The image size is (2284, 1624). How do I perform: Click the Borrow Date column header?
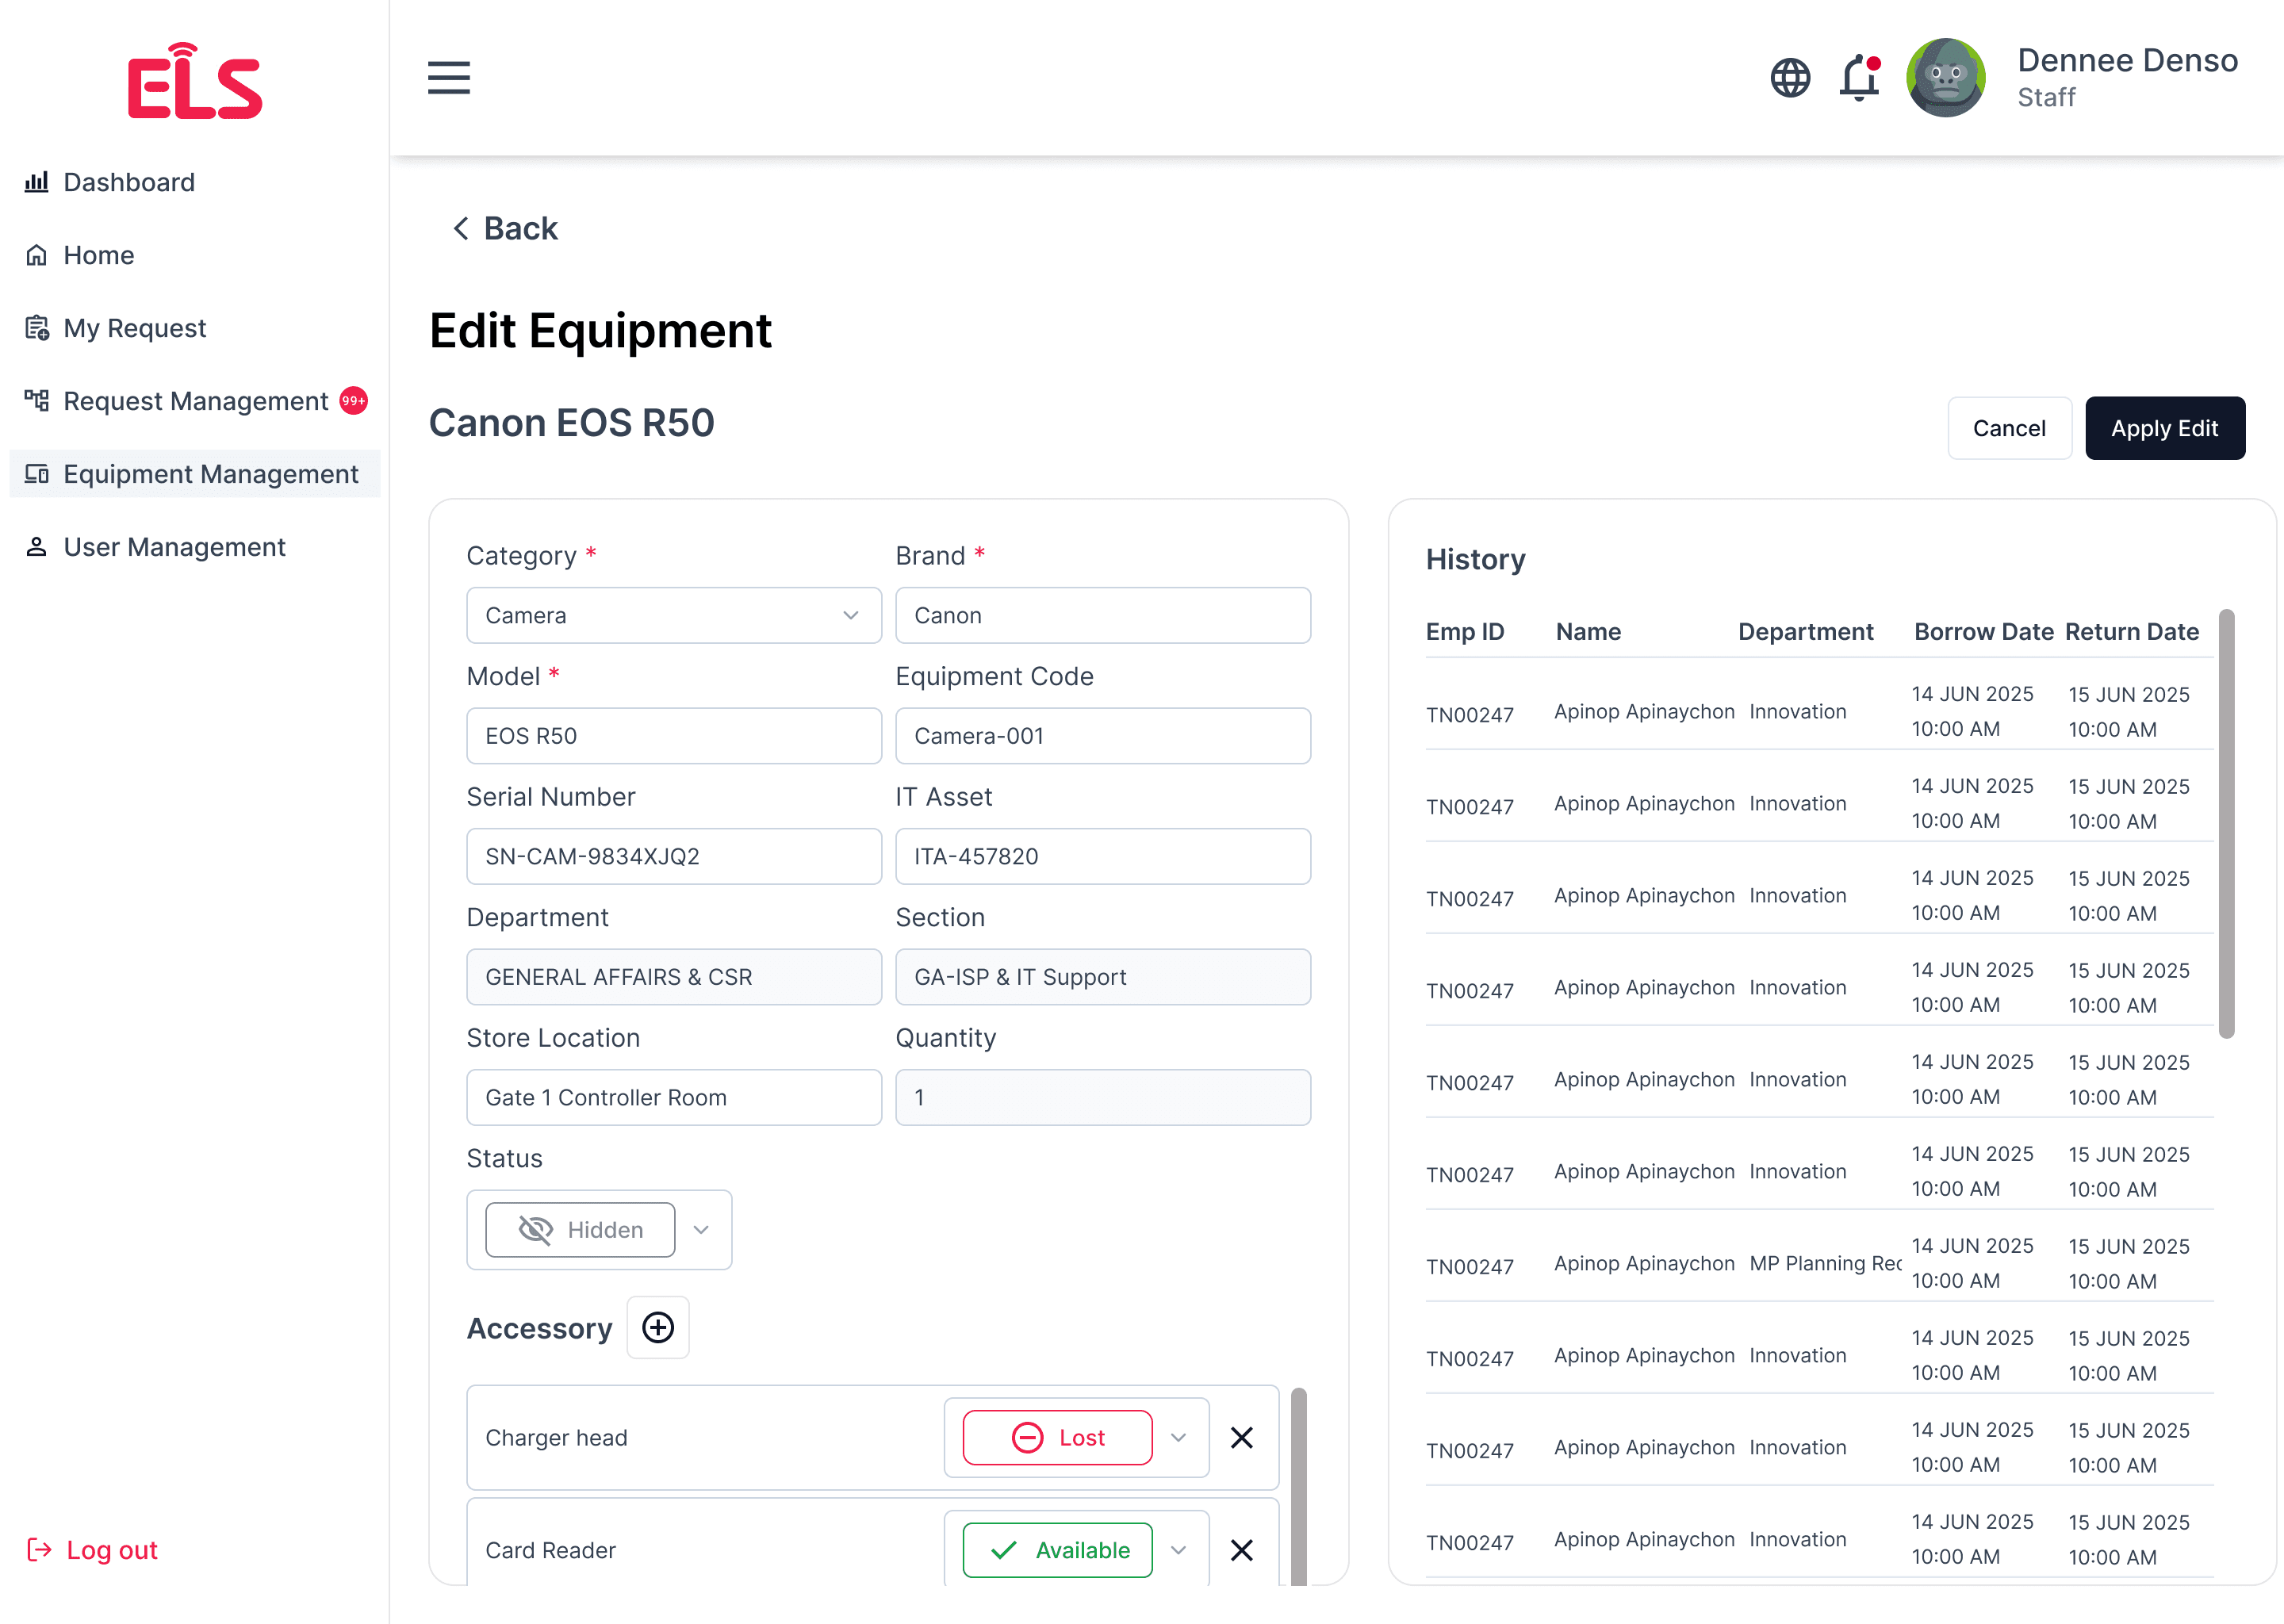point(1984,632)
